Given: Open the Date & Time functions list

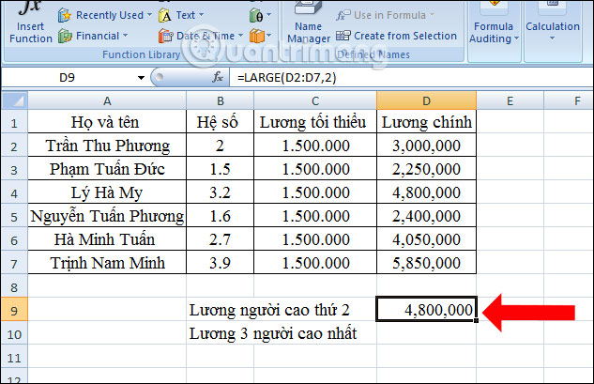Looking at the screenshot, I should [201, 36].
